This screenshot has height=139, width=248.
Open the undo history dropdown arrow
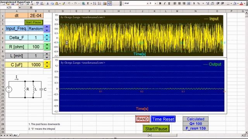(72, 3)
